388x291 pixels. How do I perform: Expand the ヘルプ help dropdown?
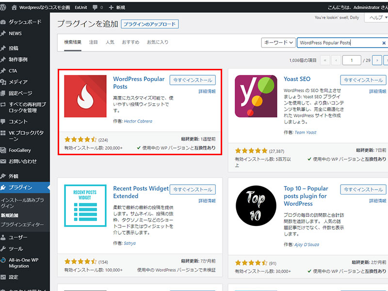(x=377, y=17)
